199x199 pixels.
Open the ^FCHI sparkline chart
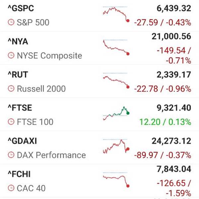pos(116,180)
